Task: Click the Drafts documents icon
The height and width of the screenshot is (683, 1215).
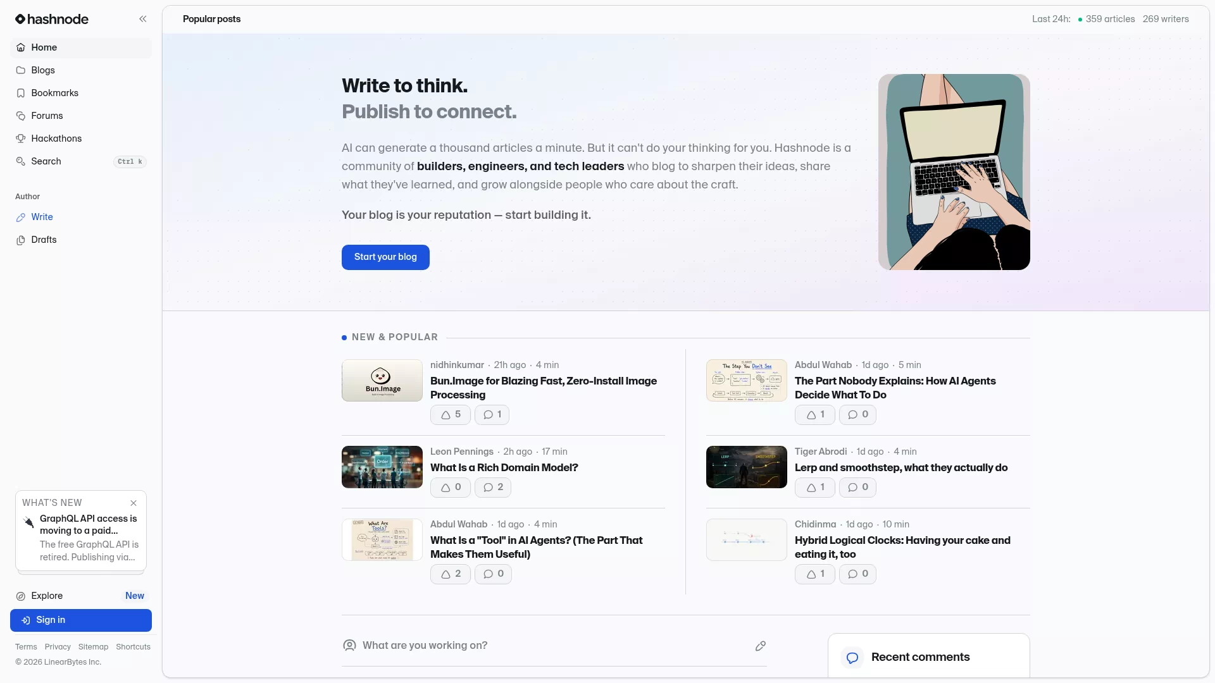Action: click(x=21, y=240)
